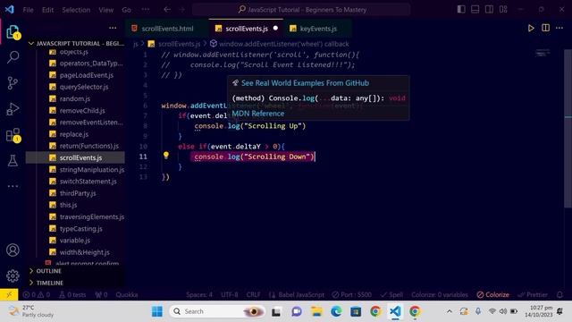Open the Go menu
The height and width of the screenshot is (322, 572).
point(126,10)
